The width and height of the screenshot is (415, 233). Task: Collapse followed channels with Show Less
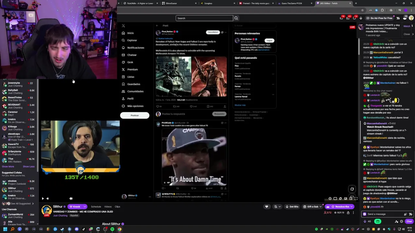point(29,167)
